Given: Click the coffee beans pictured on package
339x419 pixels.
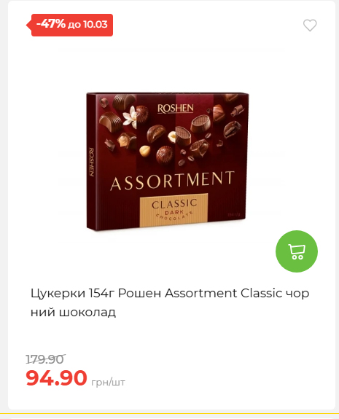Looking at the screenshot, I should coord(187,157).
